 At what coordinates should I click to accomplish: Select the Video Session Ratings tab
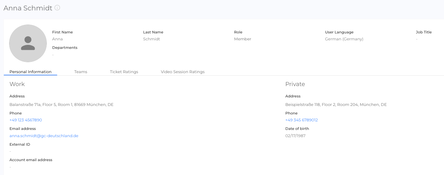183,72
